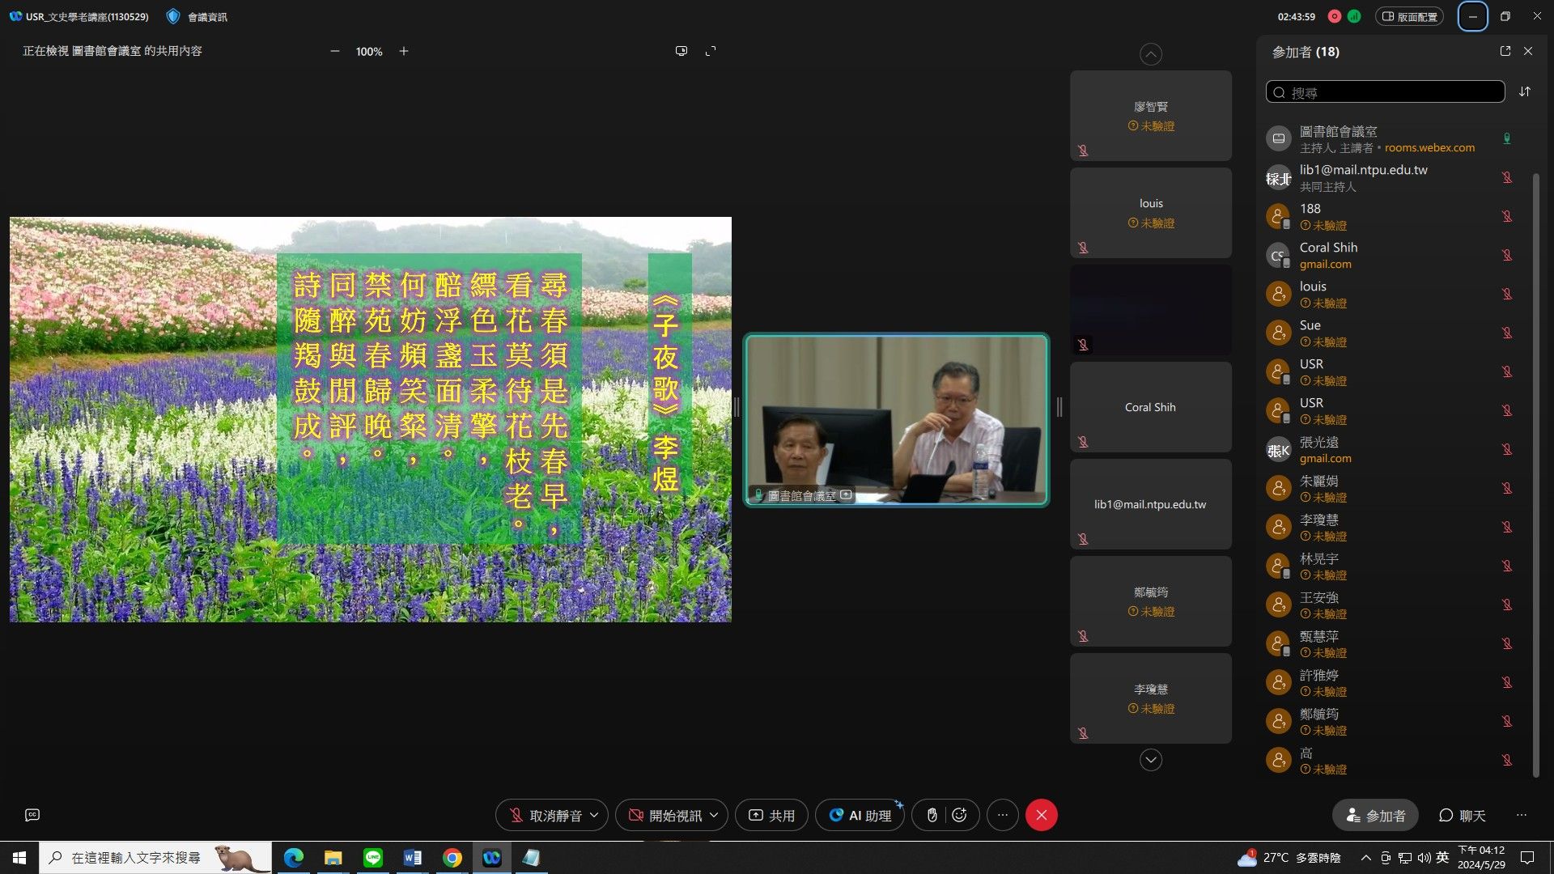Open the AI 助理 assistant
Image resolution: width=1554 pixels, height=874 pixels.
[860, 815]
